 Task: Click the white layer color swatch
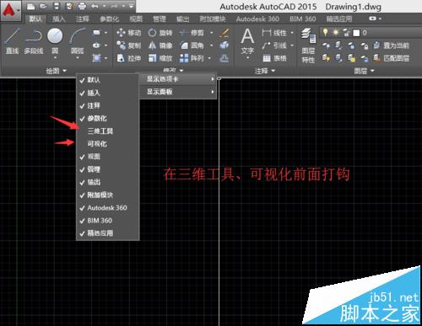point(356,33)
